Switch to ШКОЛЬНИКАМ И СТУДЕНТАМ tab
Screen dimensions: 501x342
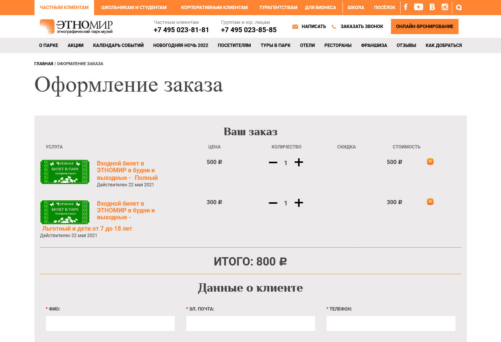pyautogui.click(x=134, y=8)
